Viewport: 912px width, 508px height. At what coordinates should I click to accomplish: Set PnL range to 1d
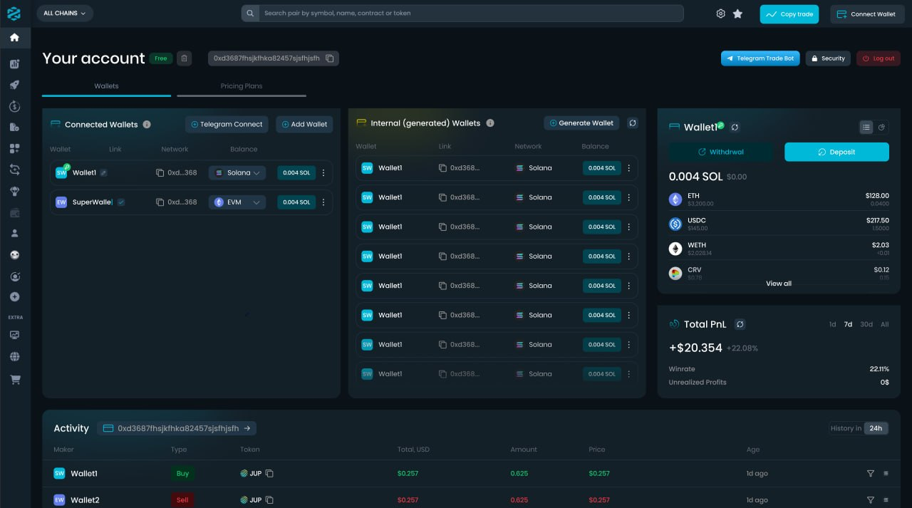pos(832,324)
